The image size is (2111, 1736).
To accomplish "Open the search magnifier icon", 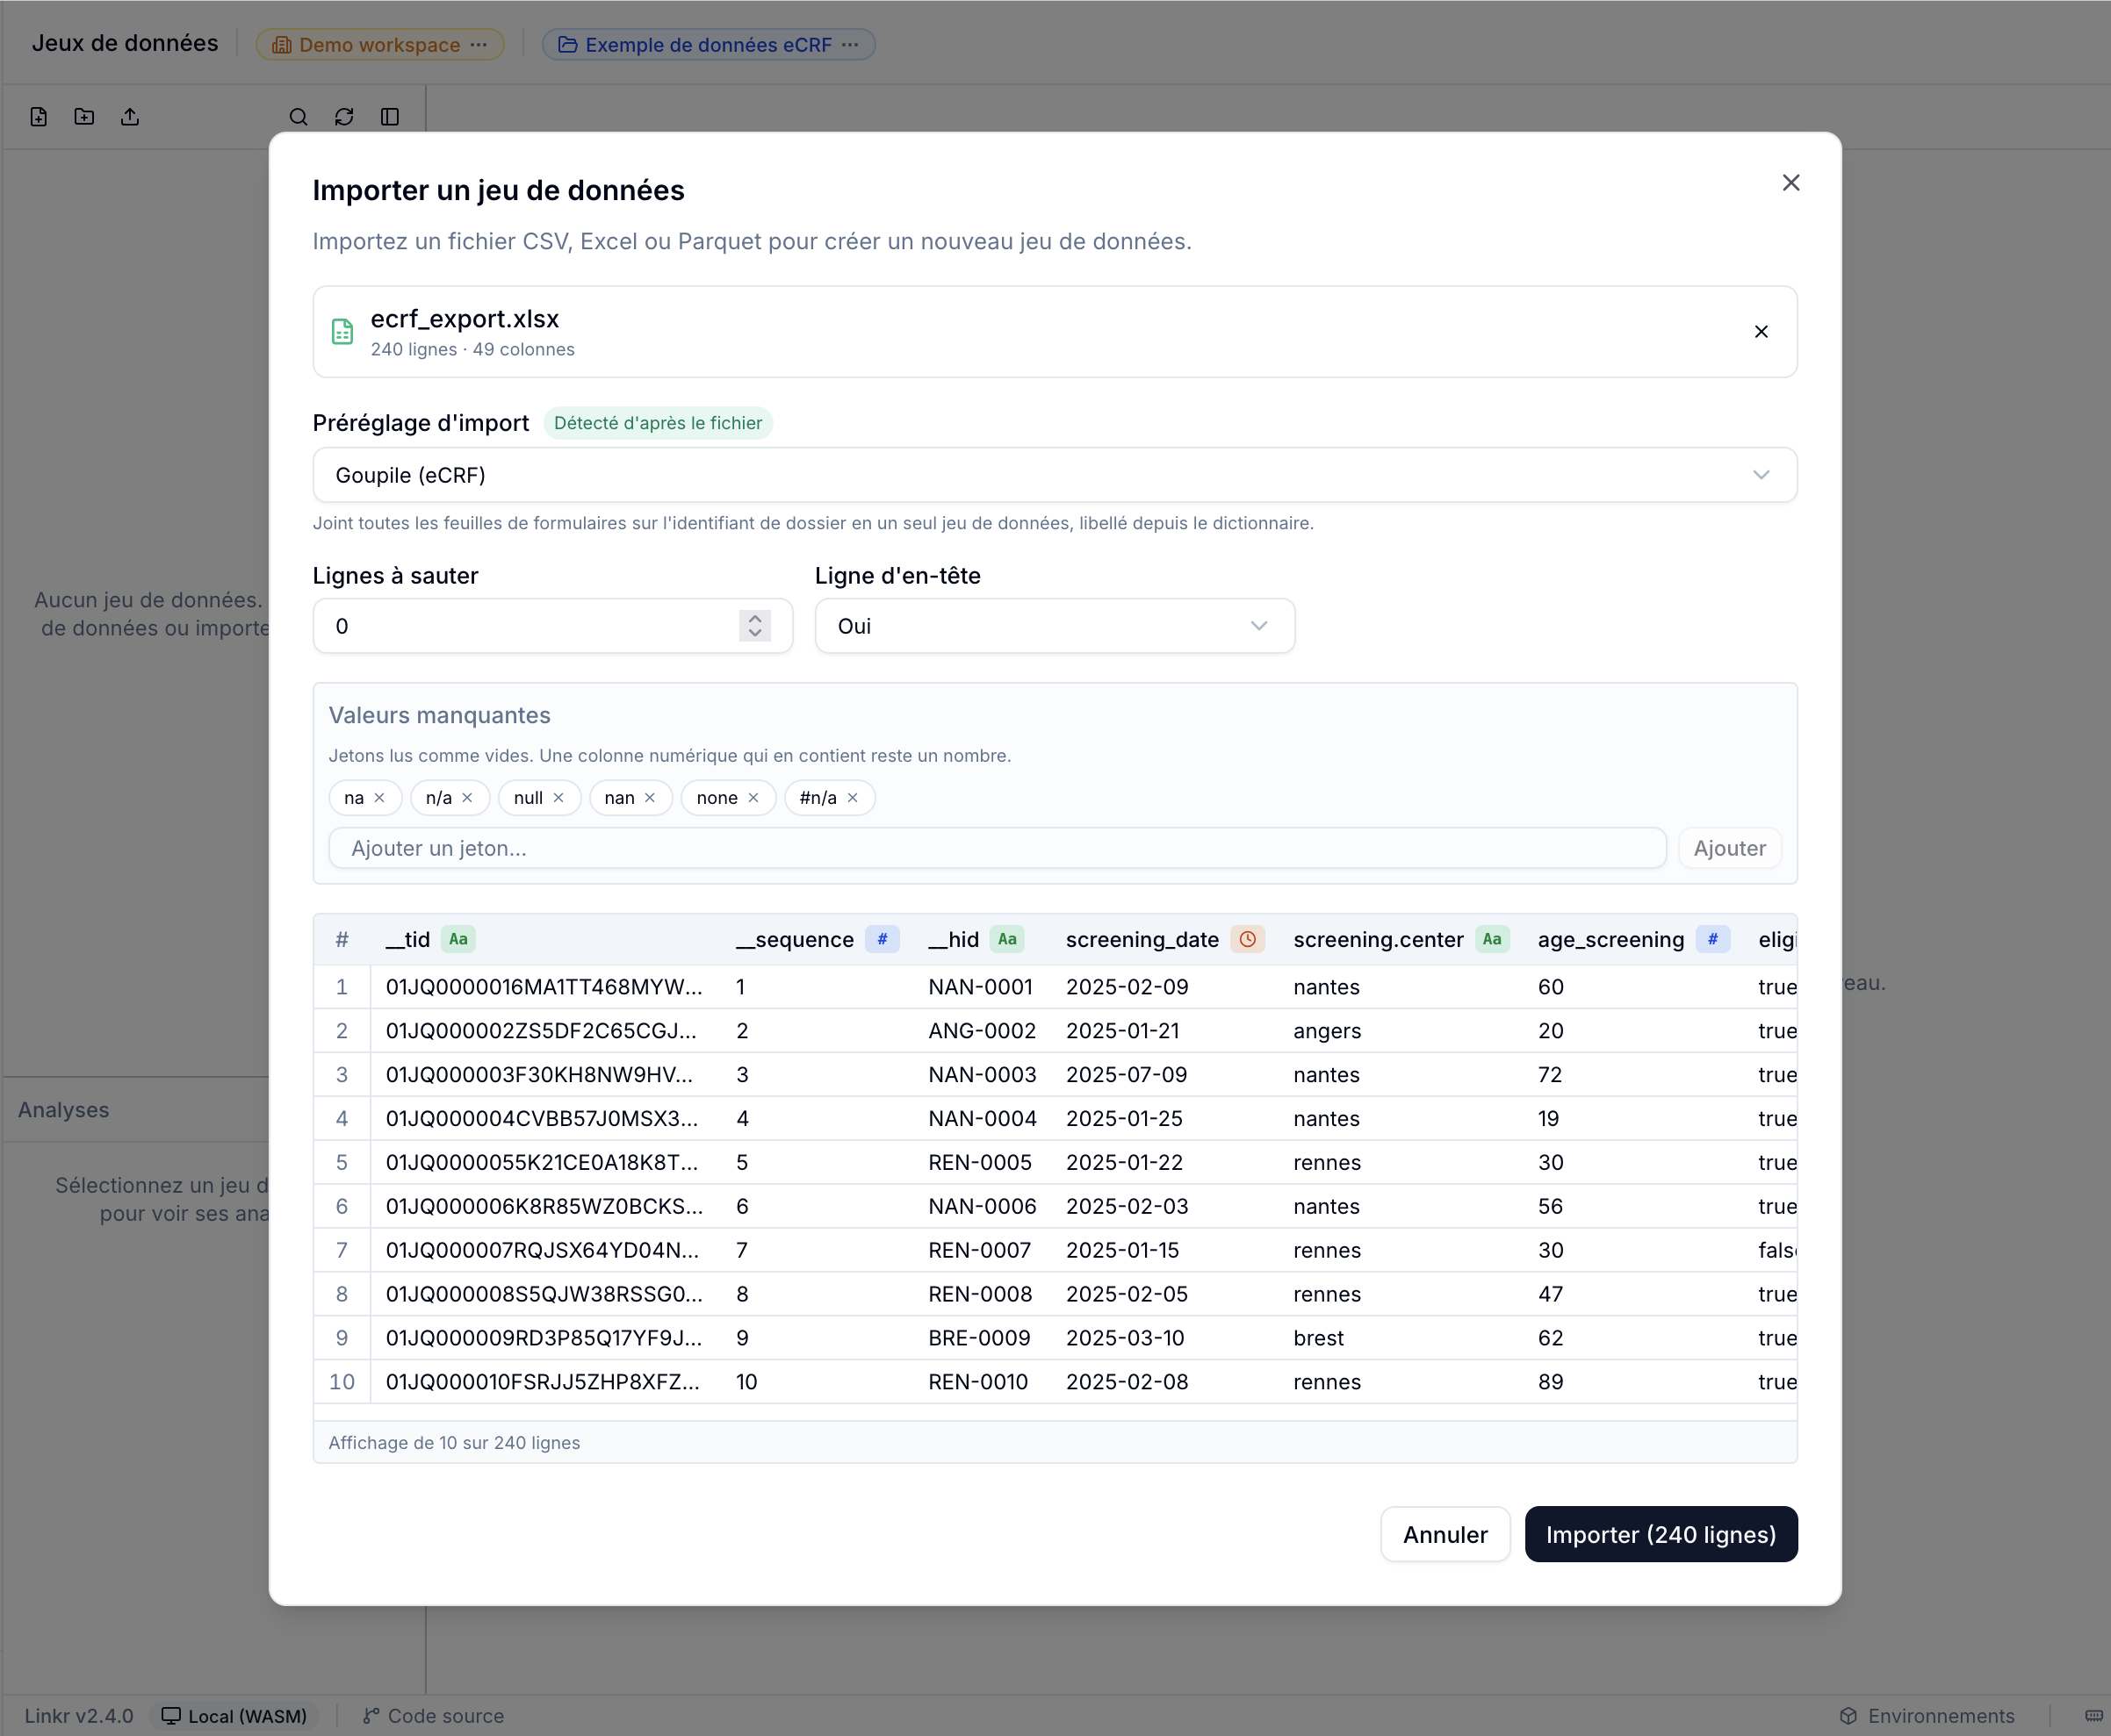I will tap(299, 117).
